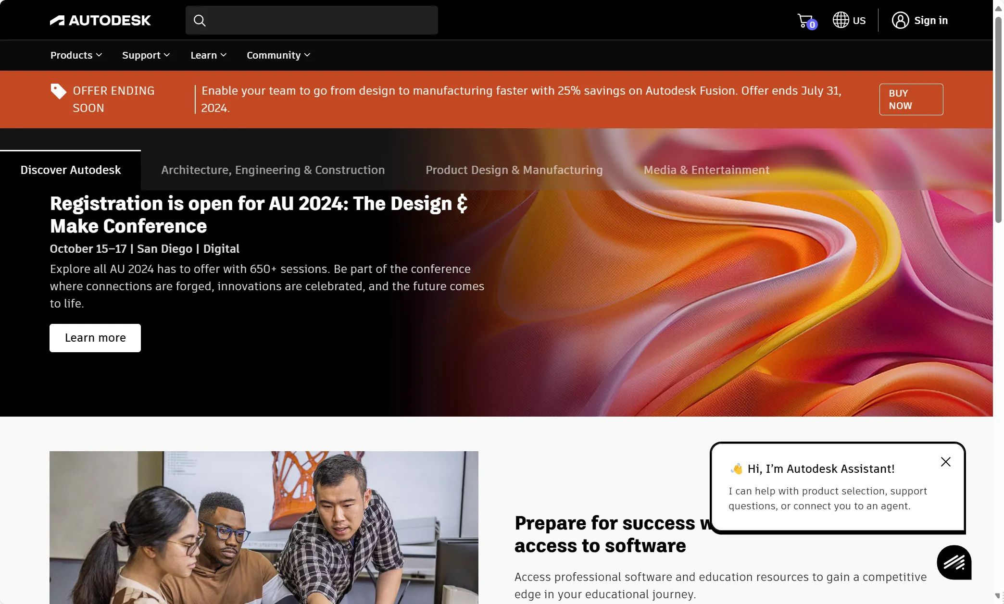
Task: Open the shopping cart icon
Action: click(x=805, y=21)
